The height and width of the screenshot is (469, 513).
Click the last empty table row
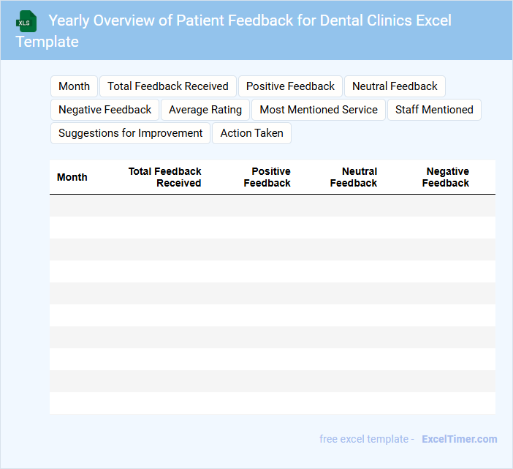coord(272,403)
